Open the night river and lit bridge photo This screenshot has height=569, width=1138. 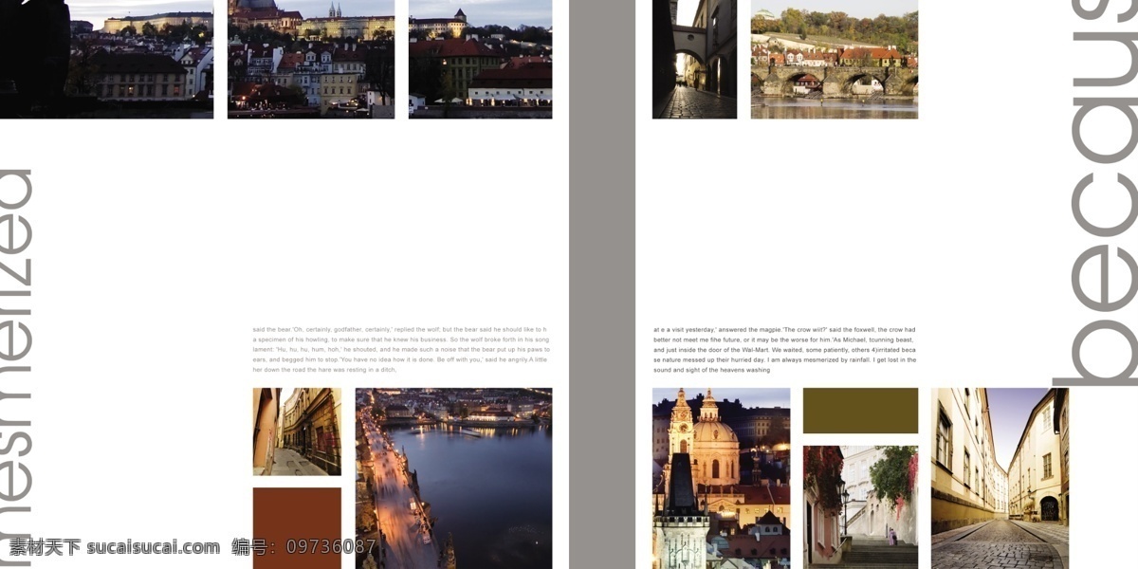click(453, 478)
